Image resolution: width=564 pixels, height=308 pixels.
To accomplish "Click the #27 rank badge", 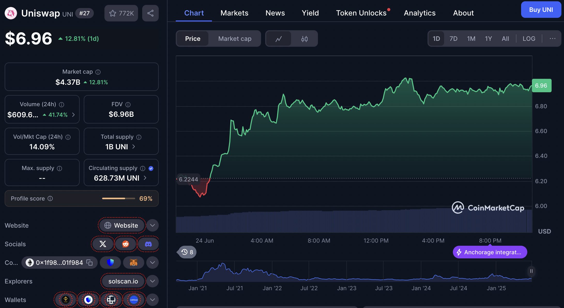I will (85, 13).
